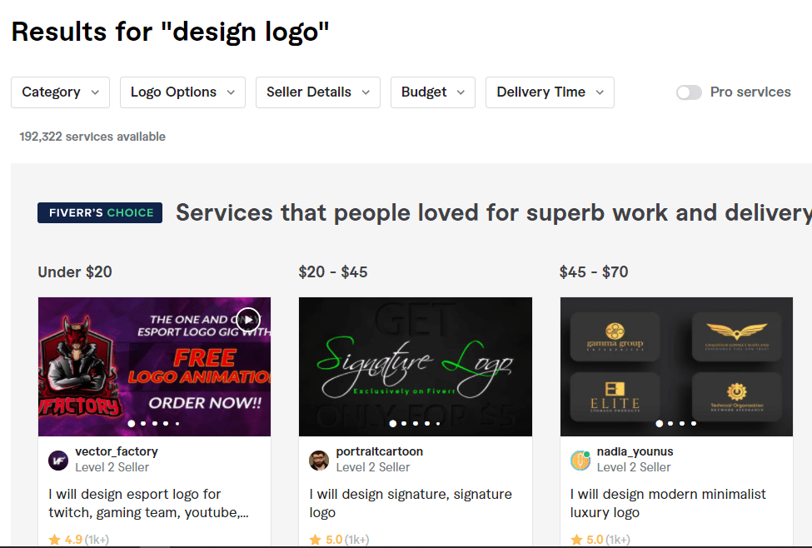Open the Delivery Time dropdown
Image resolution: width=812 pixels, height=548 pixels.
point(550,92)
